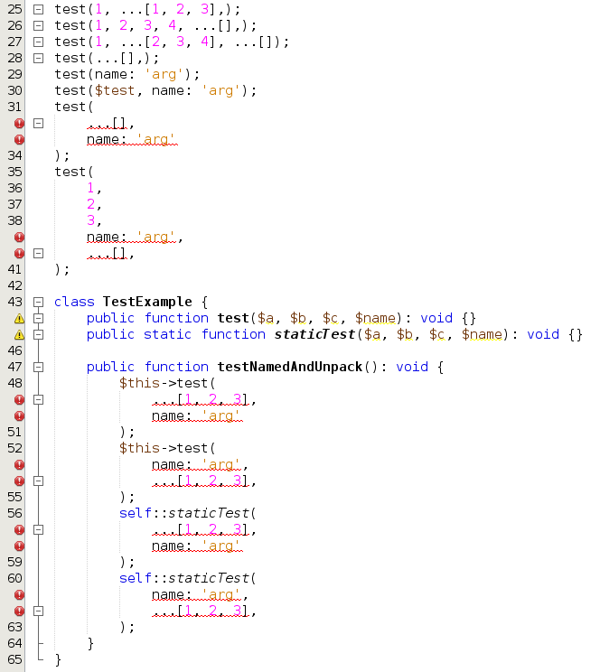Click testNamedAndUnpack method name
The image size is (600, 672).
coord(290,367)
